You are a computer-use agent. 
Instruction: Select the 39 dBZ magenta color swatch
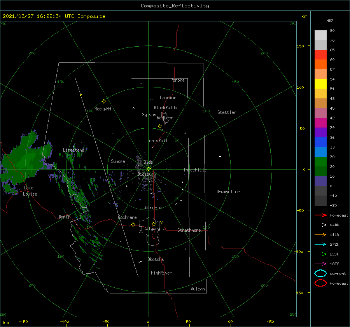(x=320, y=123)
